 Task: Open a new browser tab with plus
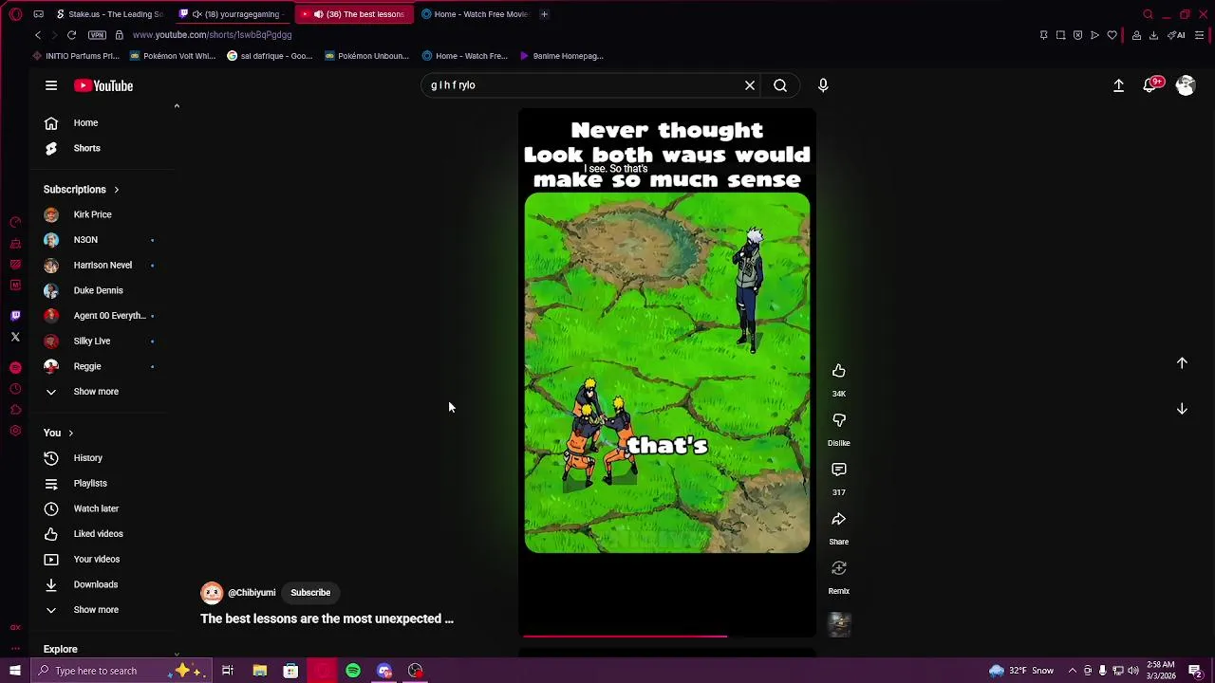coord(544,14)
